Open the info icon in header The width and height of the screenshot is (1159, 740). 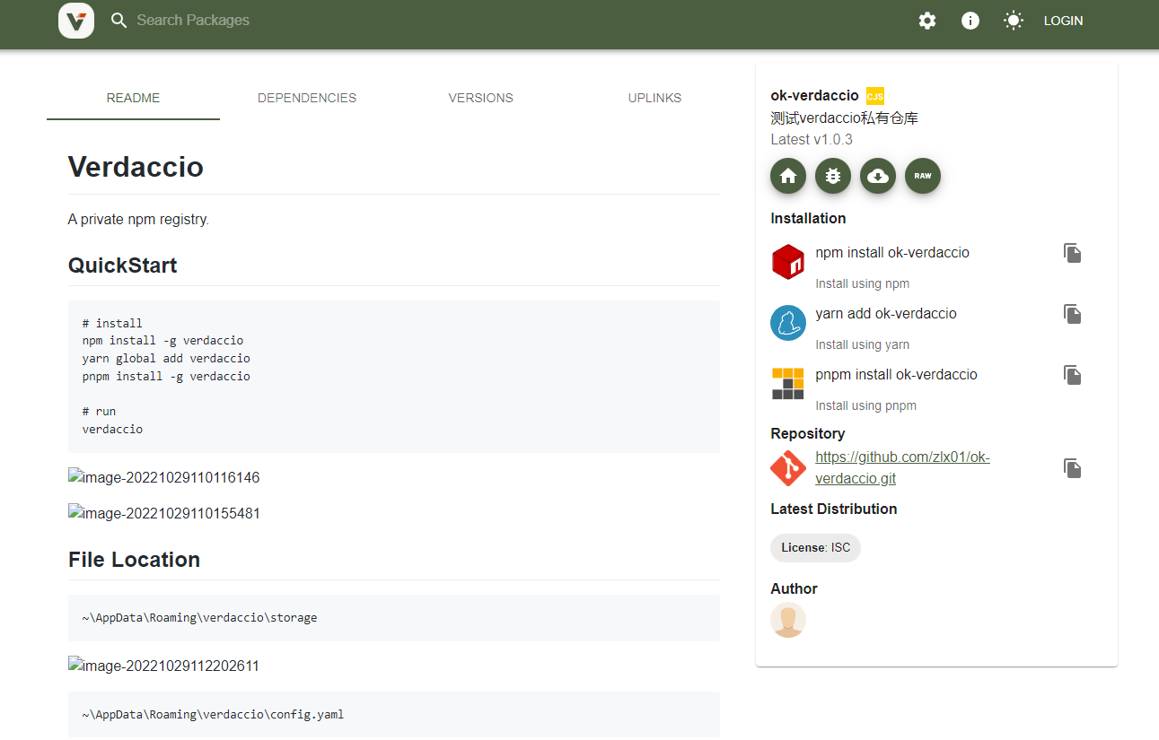click(970, 21)
